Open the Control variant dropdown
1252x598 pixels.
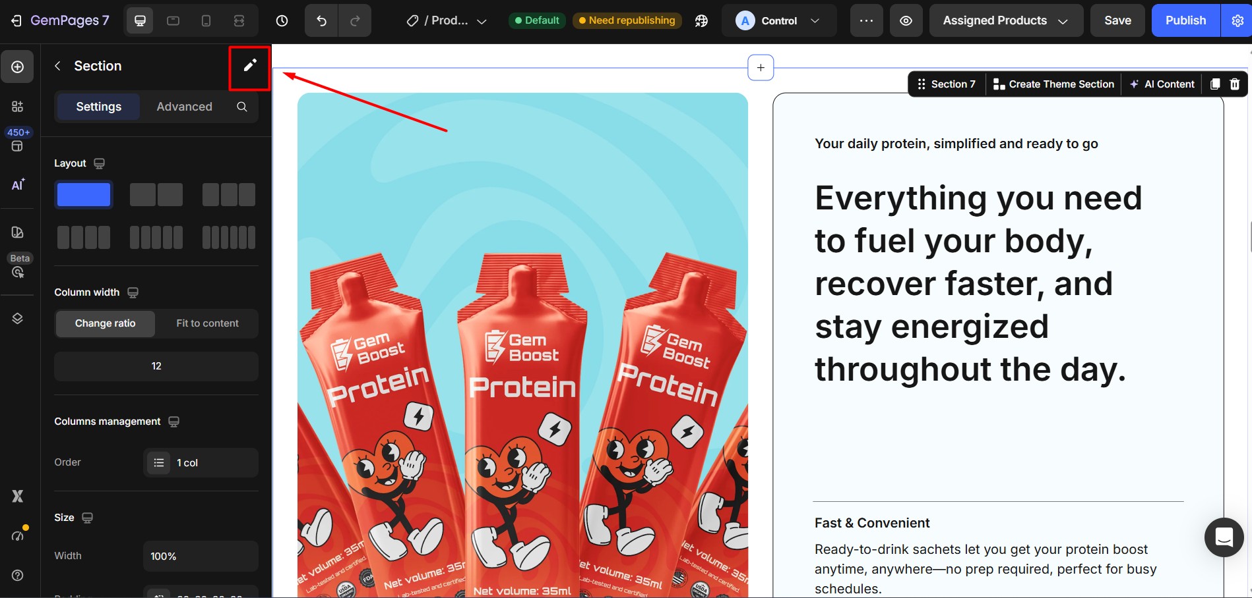[x=778, y=21]
